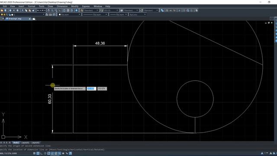The image size is (277, 156).
Task: Switch to the Layout2 tab
Action: pos(35,143)
